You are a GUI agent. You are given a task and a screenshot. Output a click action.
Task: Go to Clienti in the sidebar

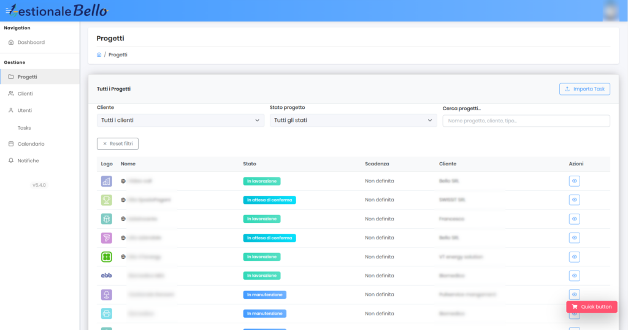pyautogui.click(x=25, y=94)
